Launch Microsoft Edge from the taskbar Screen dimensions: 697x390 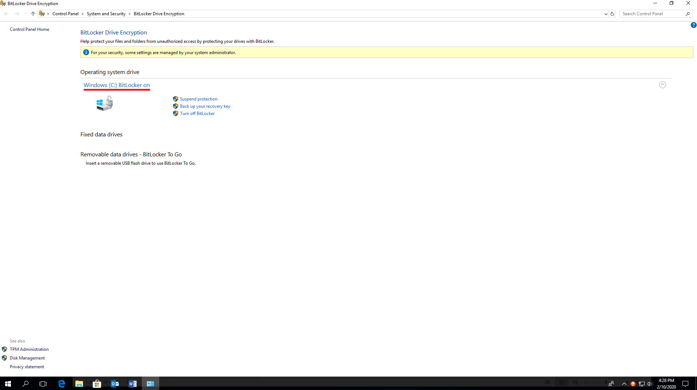tap(61, 383)
